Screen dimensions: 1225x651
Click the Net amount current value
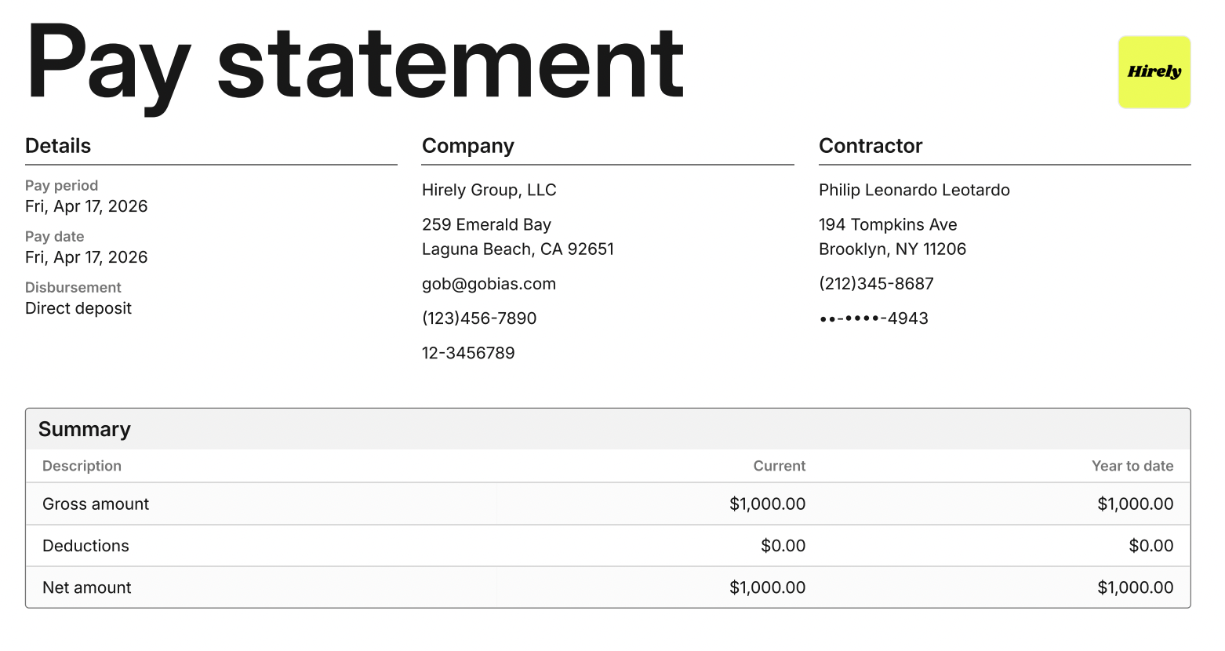(767, 587)
